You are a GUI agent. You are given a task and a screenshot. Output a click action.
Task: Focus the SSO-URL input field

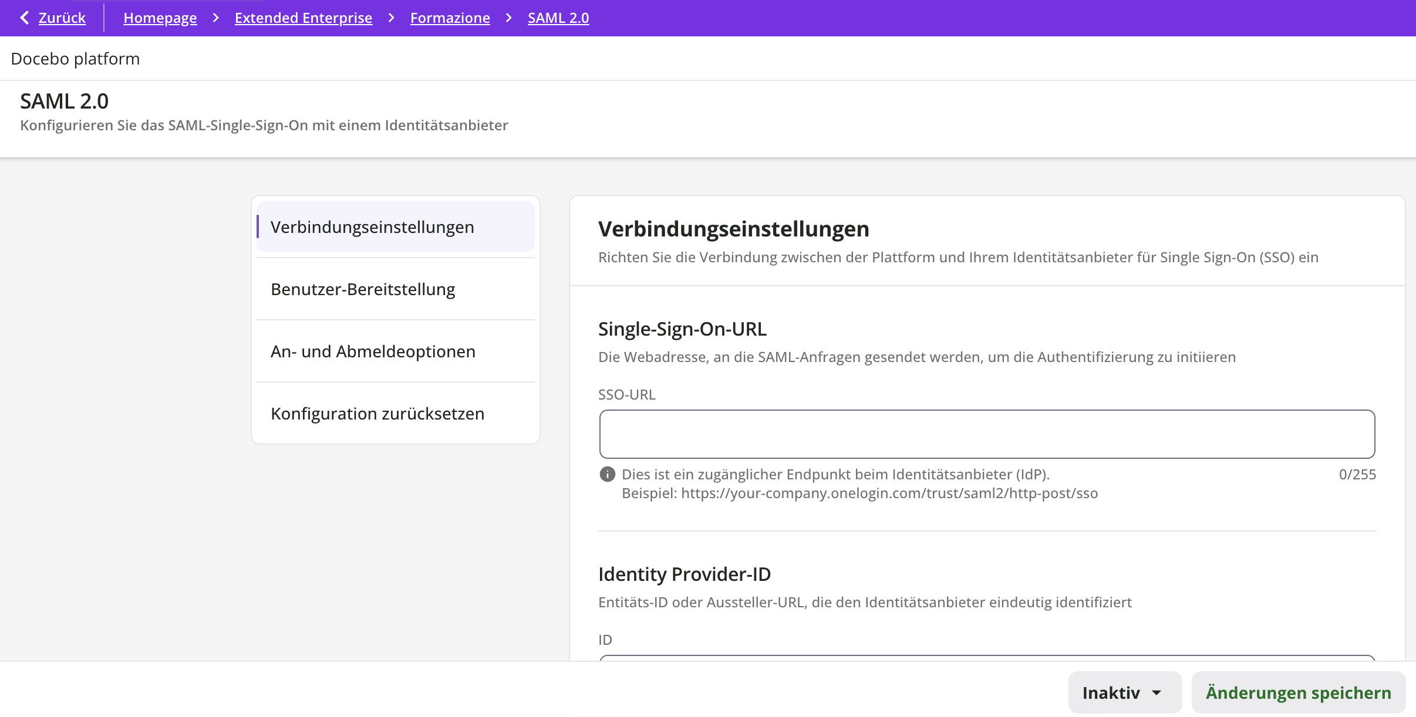[986, 434]
